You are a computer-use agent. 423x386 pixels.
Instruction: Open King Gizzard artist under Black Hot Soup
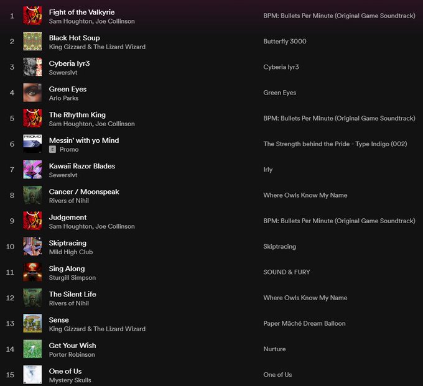[97, 47]
